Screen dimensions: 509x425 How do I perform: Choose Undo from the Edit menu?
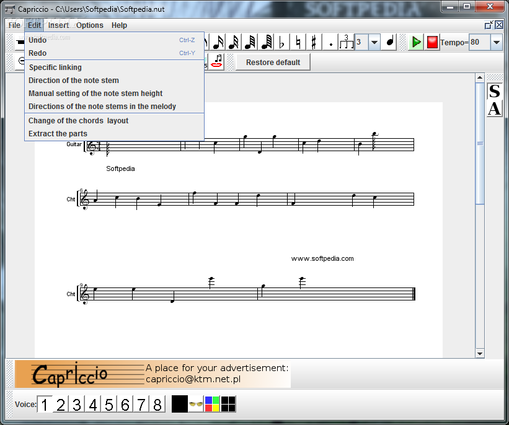click(114, 40)
